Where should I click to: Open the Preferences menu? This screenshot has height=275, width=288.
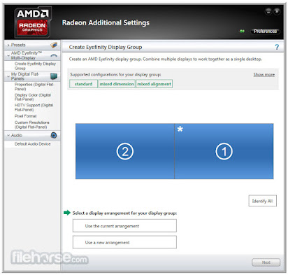[265, 31]
